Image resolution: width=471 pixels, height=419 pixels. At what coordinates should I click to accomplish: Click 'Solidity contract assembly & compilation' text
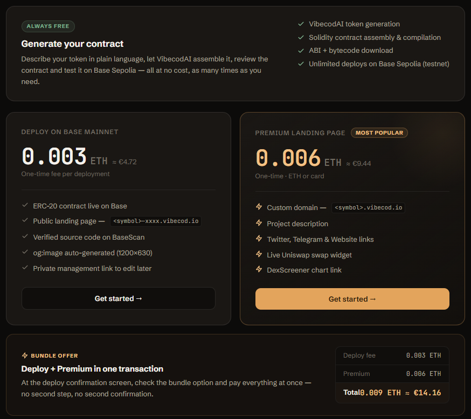pos(375,38)
